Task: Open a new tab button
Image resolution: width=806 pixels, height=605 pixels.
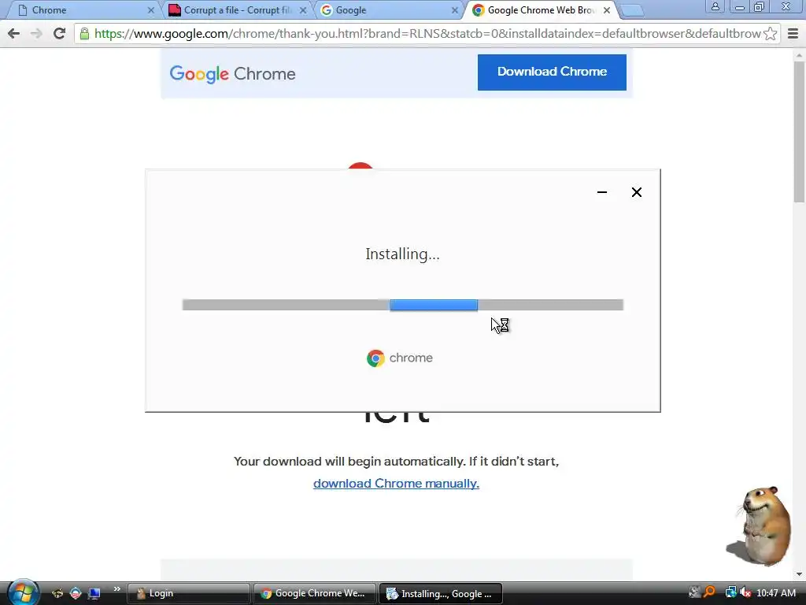Action: coord(632,10)
